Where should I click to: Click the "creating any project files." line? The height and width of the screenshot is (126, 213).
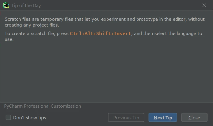click(x=32, y=25)
